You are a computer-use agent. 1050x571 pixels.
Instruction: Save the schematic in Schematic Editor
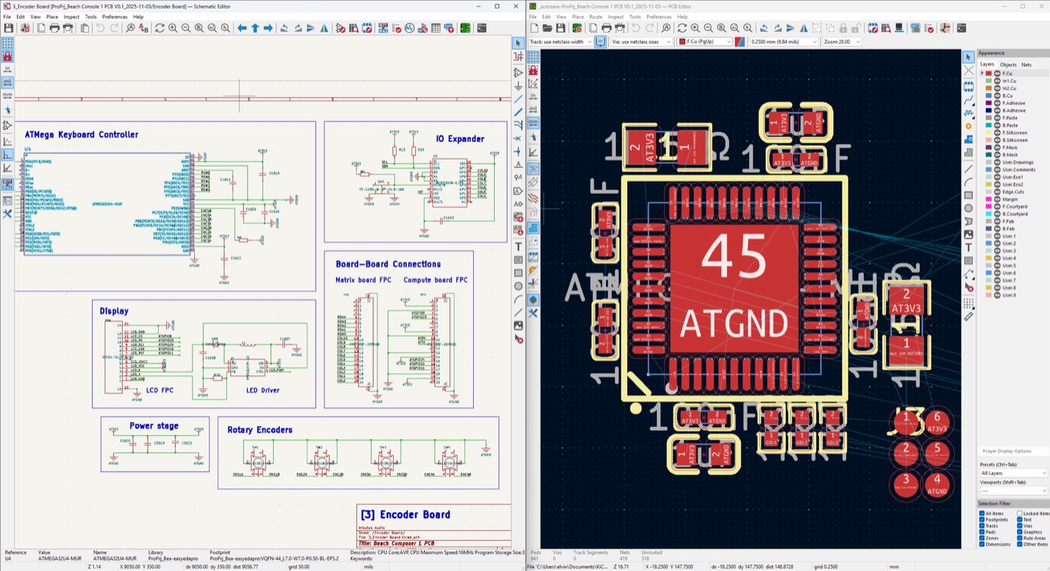pos(8,28)
